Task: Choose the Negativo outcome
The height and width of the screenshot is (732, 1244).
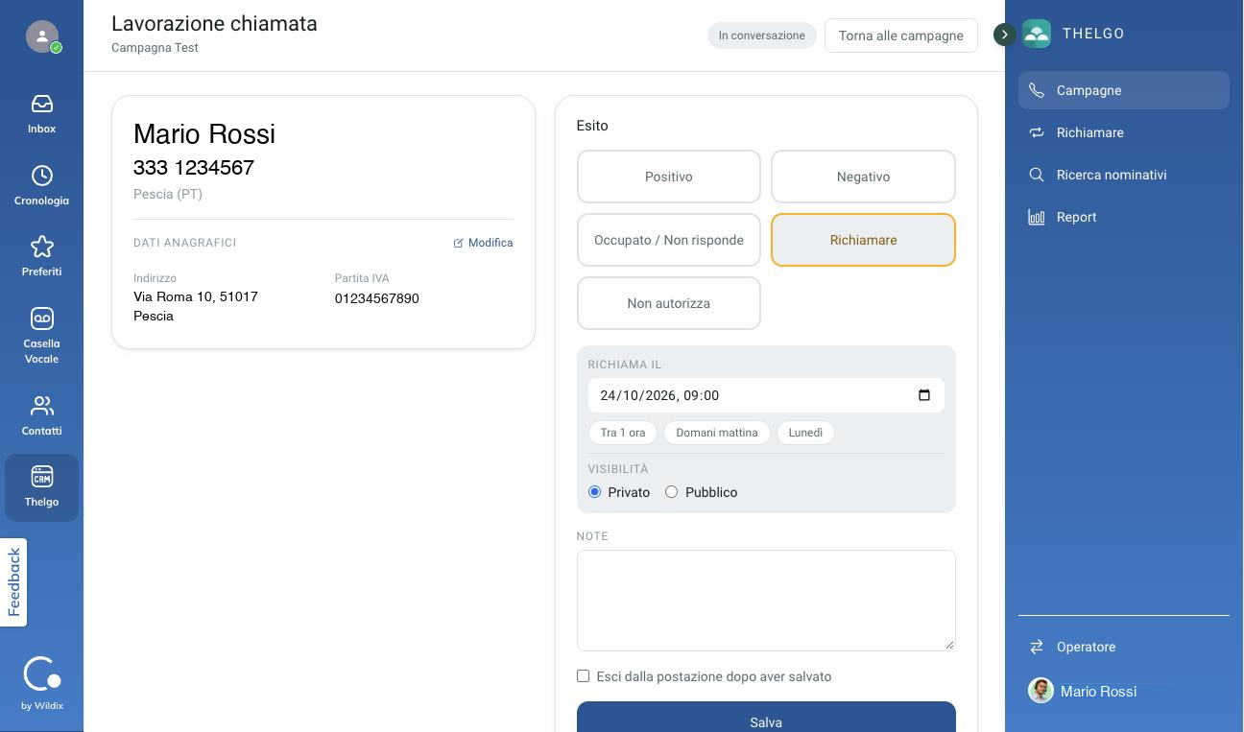Action: coord(863,177)
